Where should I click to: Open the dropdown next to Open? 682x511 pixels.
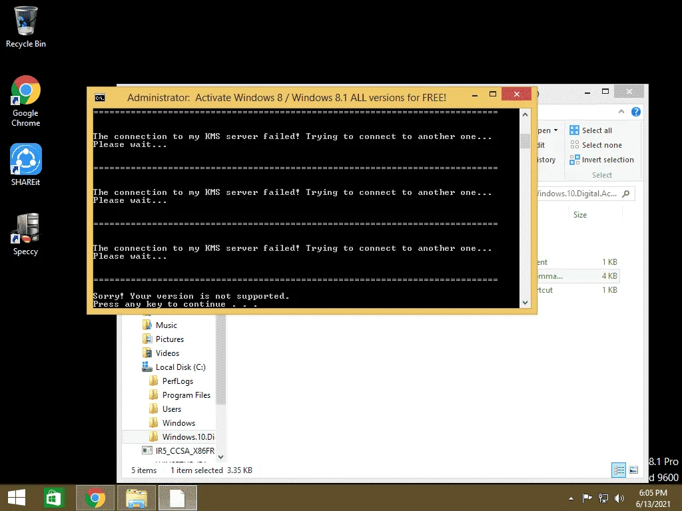click(x=556, y=130)
